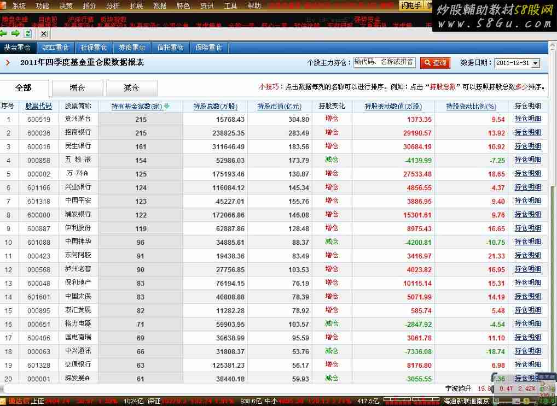Sort by the 持股市值(亿元) column header

click(x=279, y=106)
